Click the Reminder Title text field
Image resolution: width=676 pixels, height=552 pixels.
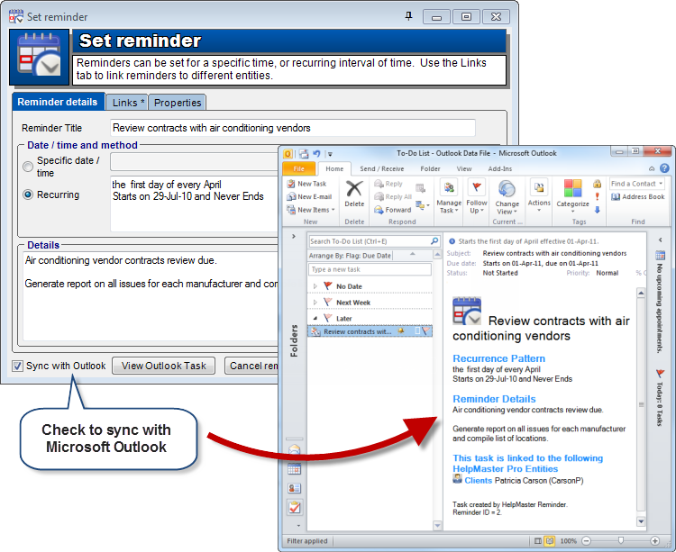tap(293, 128)
